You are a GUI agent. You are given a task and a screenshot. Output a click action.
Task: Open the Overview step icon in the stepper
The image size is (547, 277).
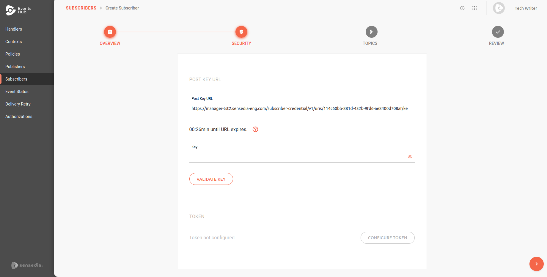110,32
